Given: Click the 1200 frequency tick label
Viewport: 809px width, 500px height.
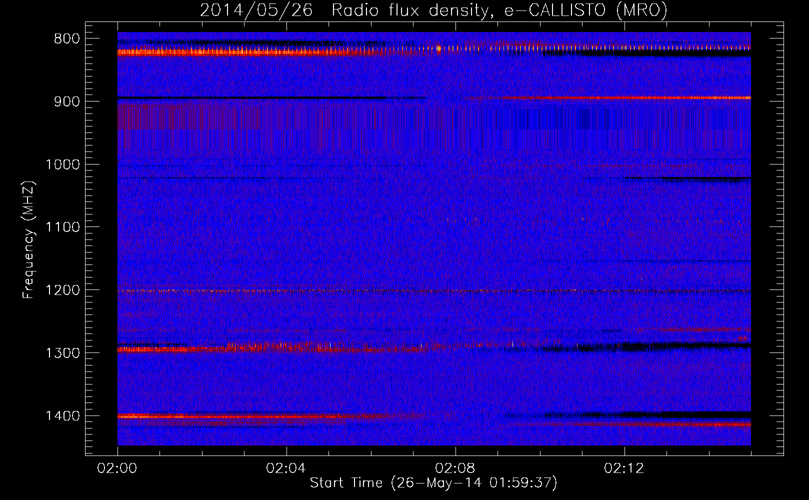Looking at the screenshot, I should pos(63,290).
